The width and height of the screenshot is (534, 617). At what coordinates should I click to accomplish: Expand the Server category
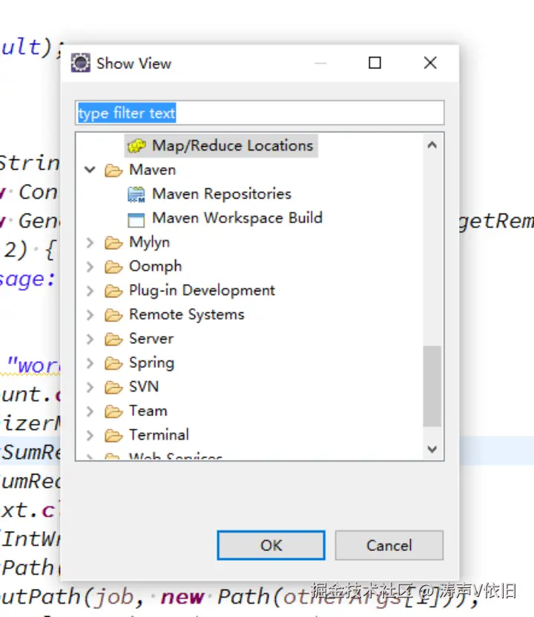(x=90, y=339)
